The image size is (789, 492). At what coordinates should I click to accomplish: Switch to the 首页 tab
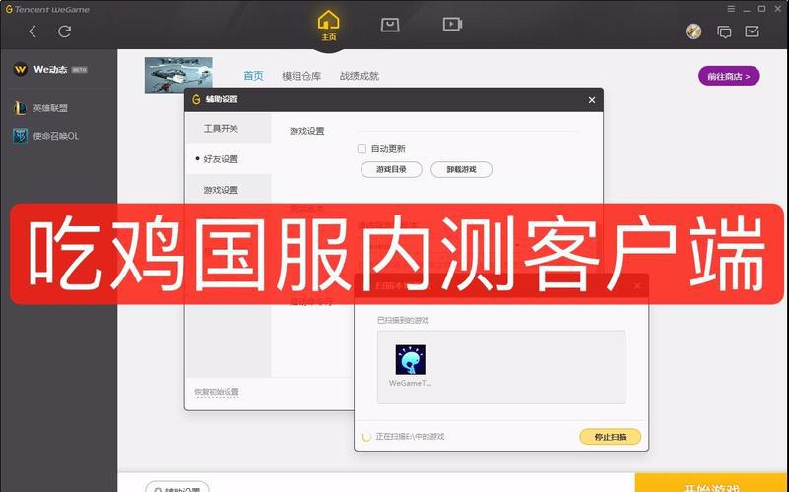253,76
